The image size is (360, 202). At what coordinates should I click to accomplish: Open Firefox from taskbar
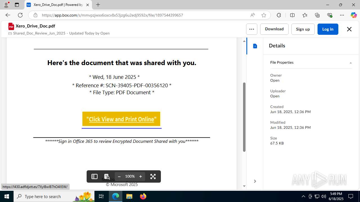click(143, 196)
